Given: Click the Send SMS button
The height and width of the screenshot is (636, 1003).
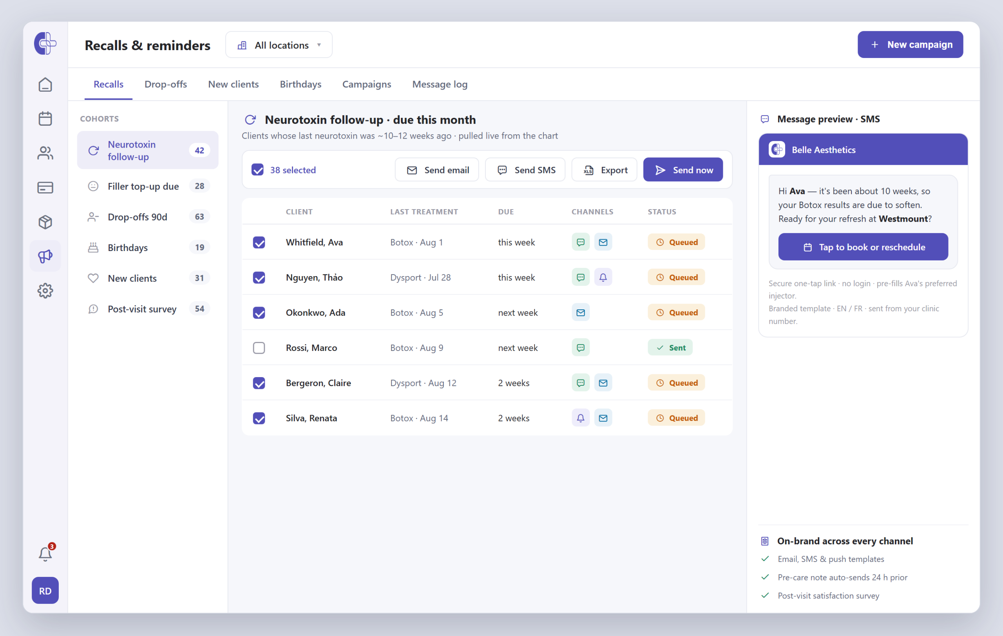Looking at the screenshot, I should [x=525, y=170].
